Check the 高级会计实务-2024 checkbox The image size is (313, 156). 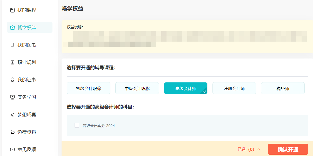tap(77, 125)
